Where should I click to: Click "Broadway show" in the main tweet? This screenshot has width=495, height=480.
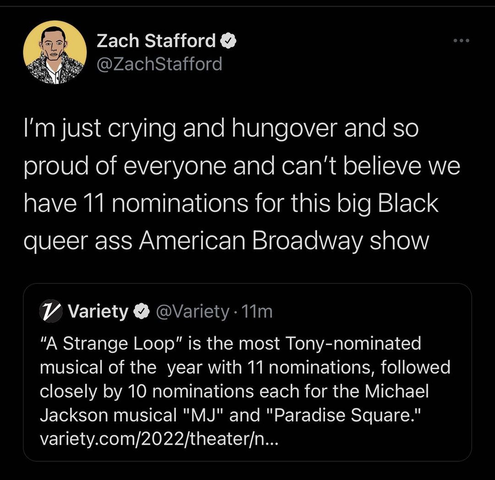tap(340, 241)
